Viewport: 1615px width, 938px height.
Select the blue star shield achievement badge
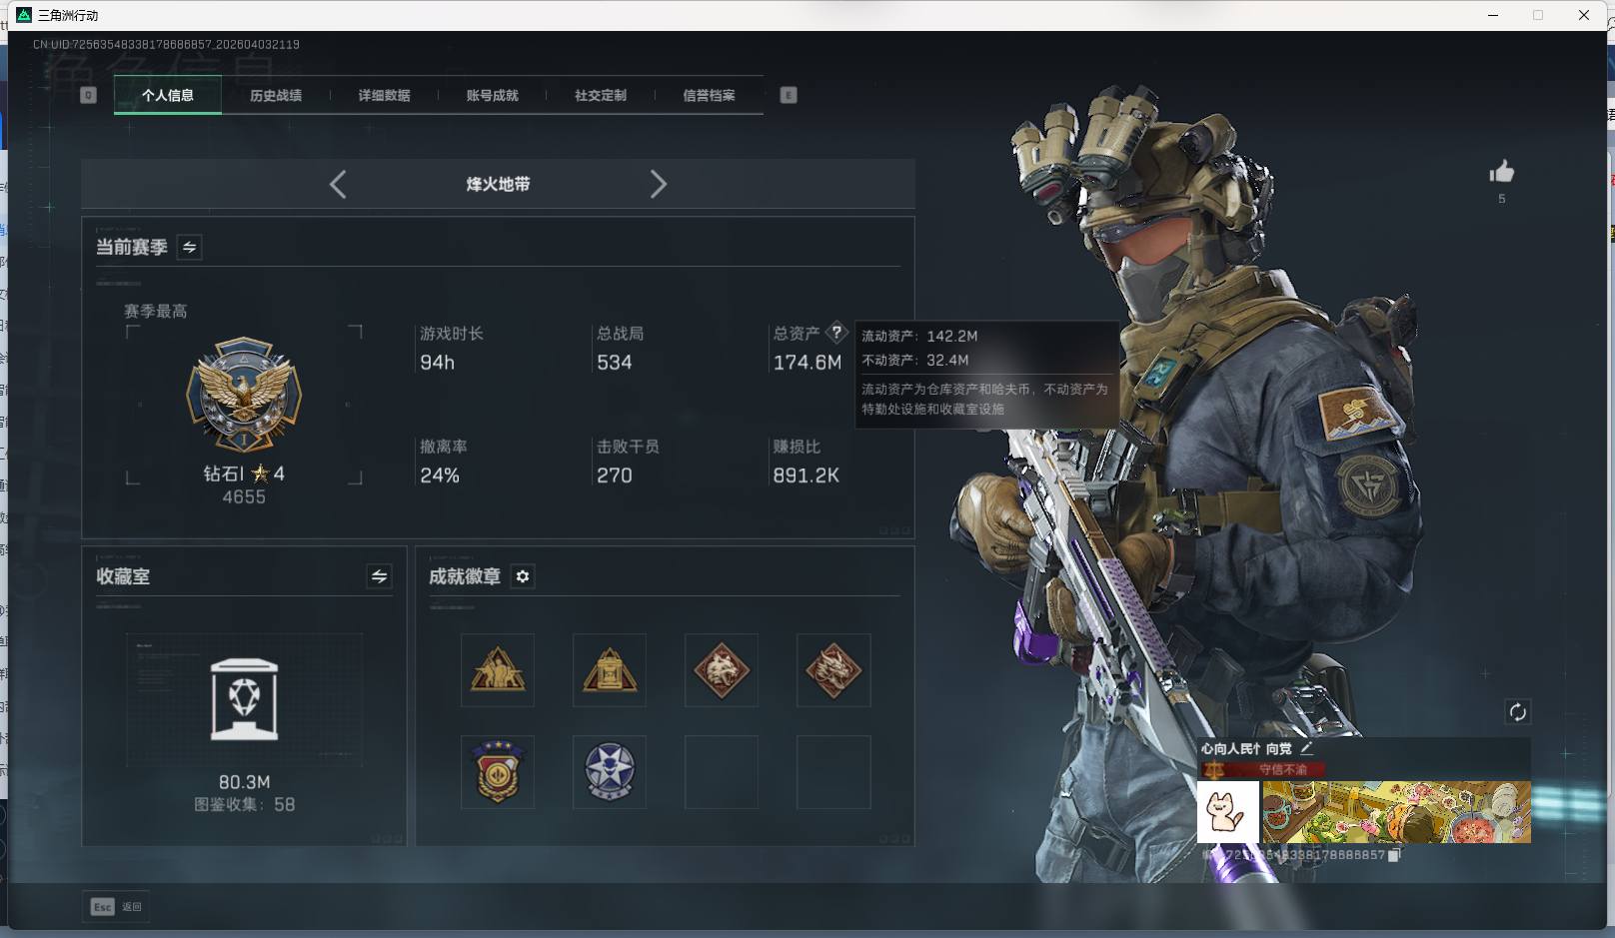coord(610,772)
